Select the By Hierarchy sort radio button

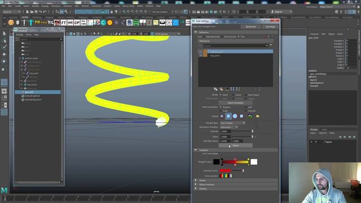[x=222, y=37]
